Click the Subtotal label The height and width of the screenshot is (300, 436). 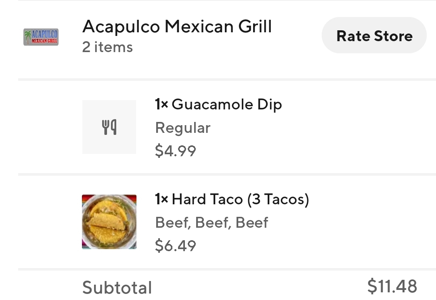(x=117, y=287)
